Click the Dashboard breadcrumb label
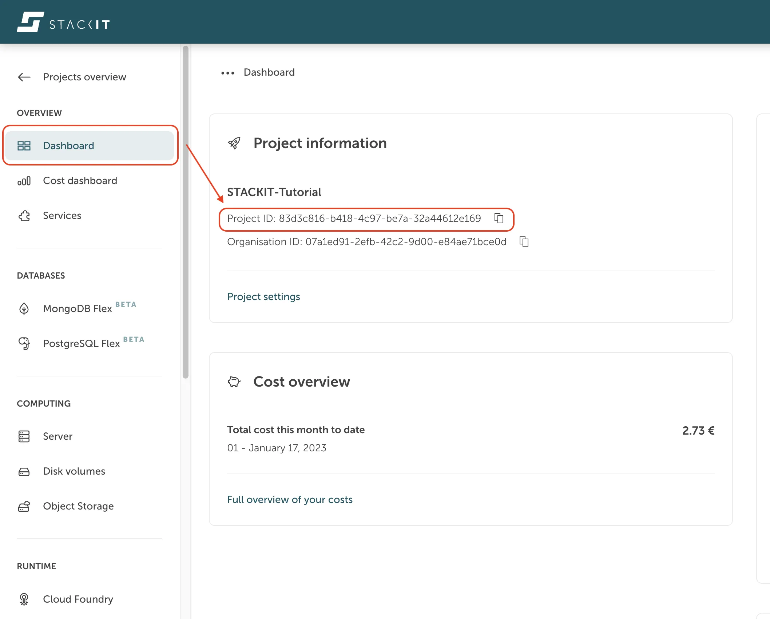Viewport: 770px width, 619px height. [269, 72]
